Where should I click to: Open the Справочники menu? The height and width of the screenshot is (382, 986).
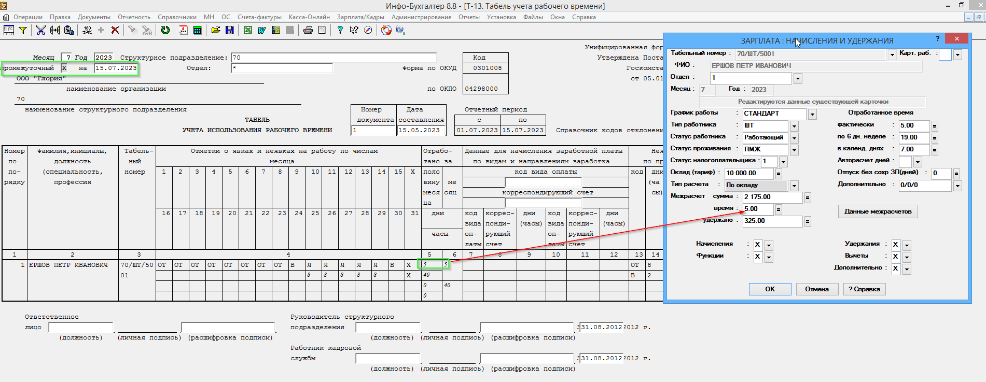point(177,17)
